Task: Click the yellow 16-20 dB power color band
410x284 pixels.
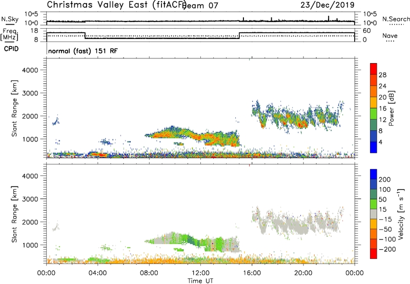Action: [374, 103]
